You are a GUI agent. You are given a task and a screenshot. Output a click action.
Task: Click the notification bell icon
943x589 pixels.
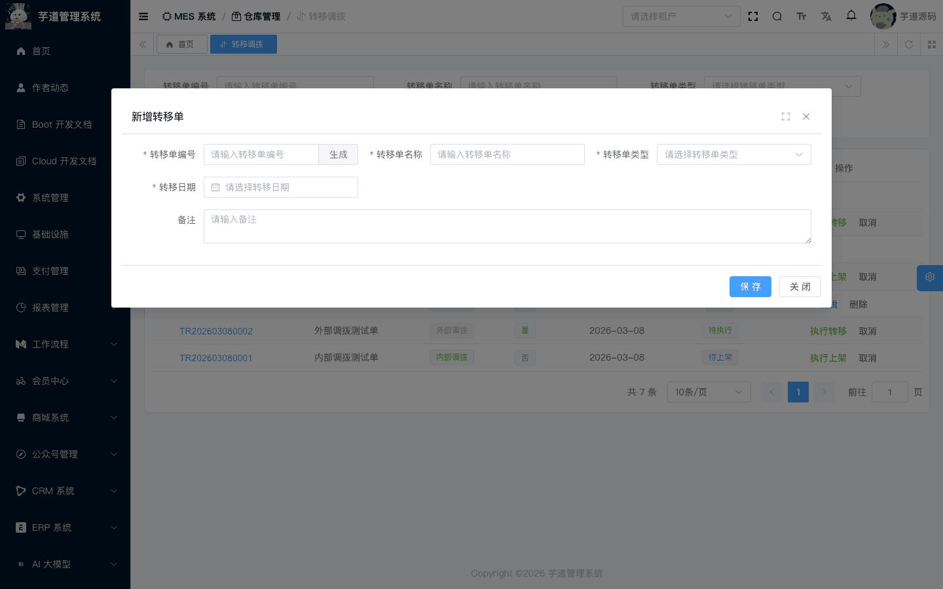[x=851, y=16]
